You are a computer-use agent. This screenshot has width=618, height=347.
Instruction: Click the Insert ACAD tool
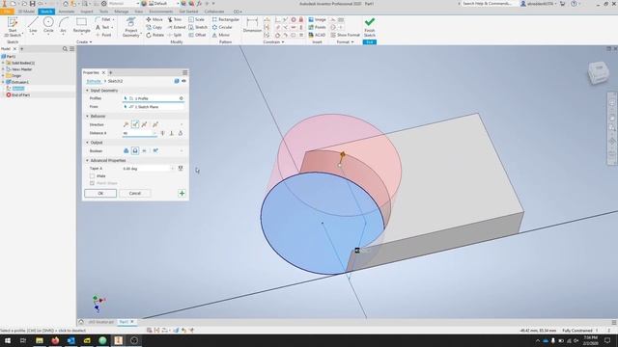coord(317,35)
